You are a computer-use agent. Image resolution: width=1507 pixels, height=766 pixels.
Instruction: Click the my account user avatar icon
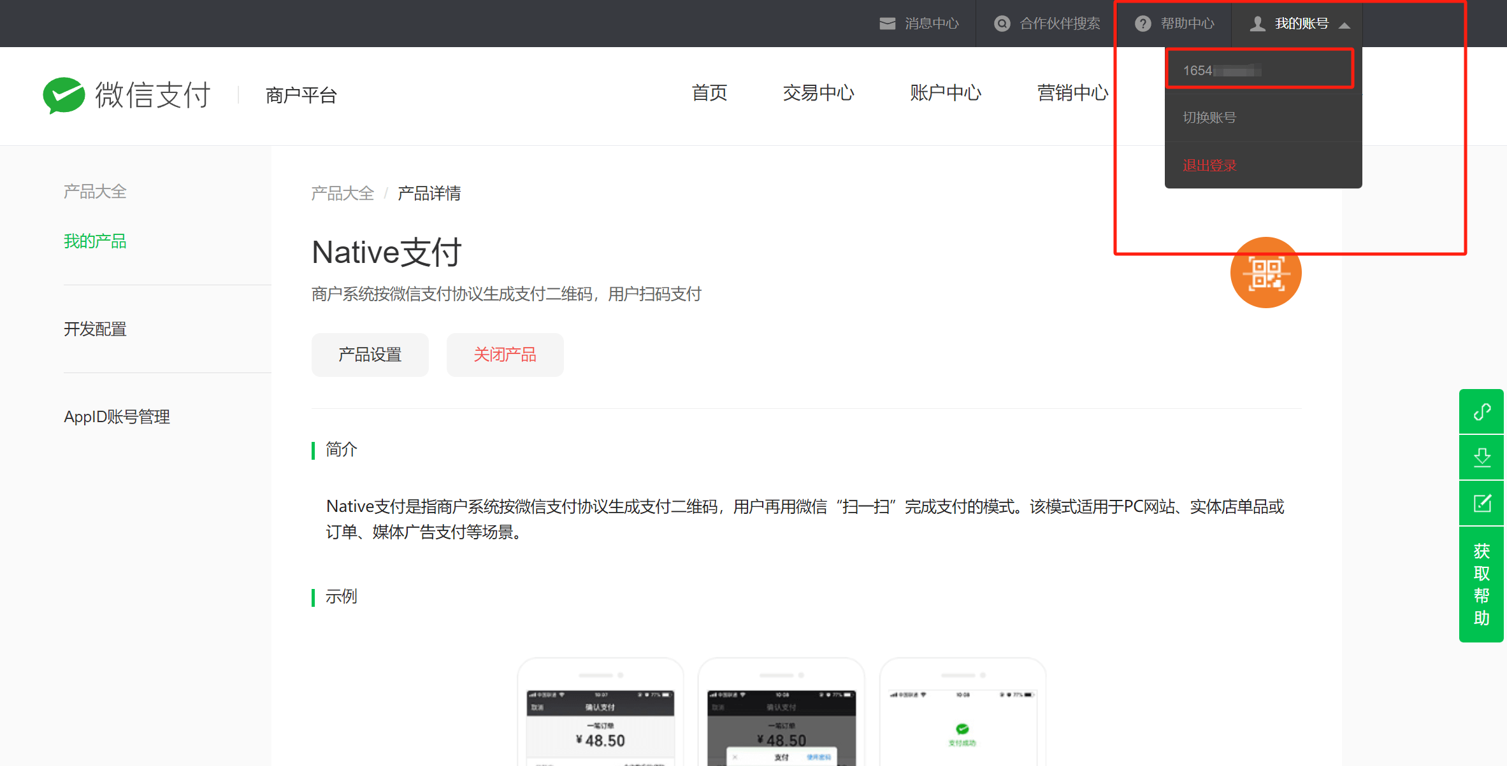tap(1257, 24)
